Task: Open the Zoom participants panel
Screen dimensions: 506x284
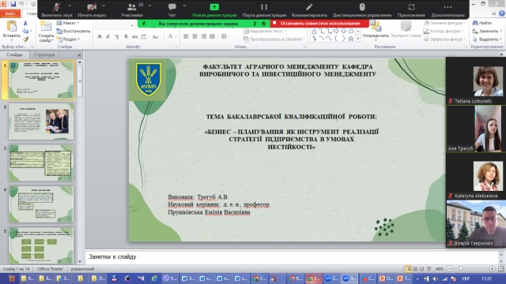Action: [x=132, y=9]
